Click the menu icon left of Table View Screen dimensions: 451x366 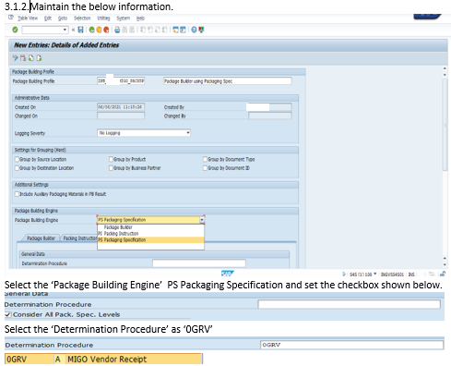click(x=11, y=18)
